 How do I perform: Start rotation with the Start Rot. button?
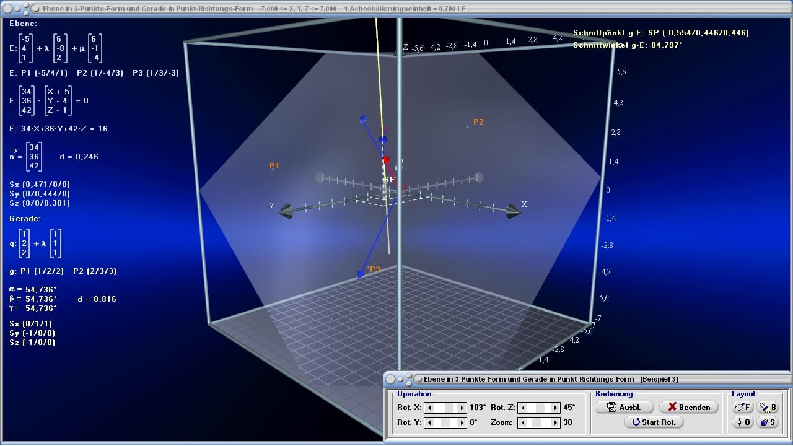tap(654, 422)
